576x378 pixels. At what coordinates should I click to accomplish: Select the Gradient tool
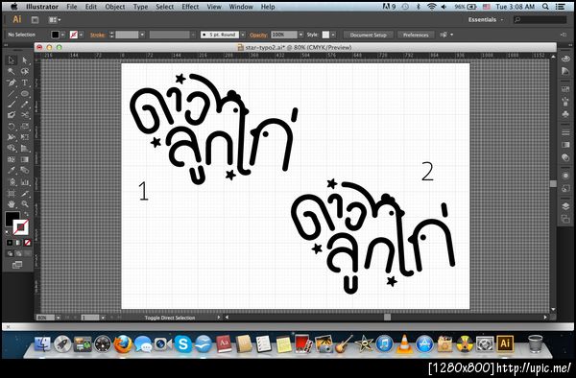pyautogui.click(x=25, y=159)
